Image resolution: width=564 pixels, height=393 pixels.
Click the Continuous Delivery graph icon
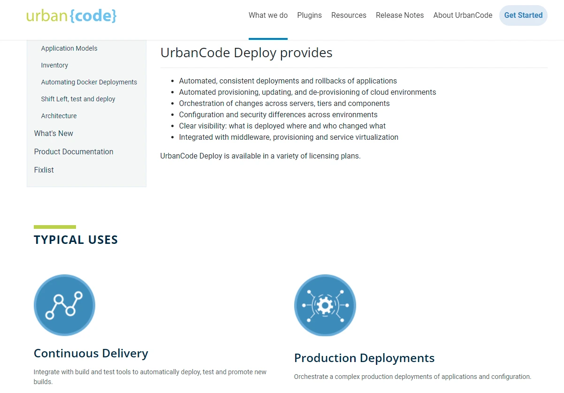click(64, 305)
